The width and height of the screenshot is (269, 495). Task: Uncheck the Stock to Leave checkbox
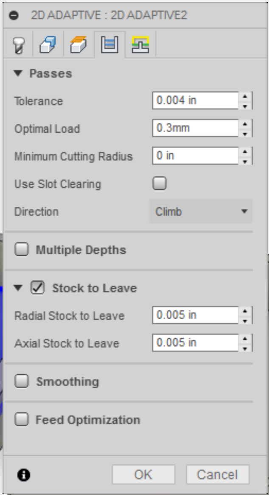tap(37, 288)
